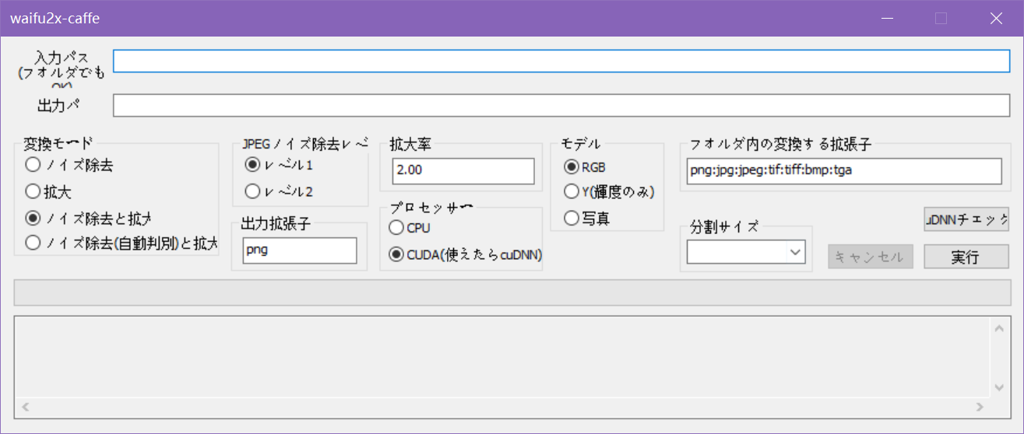Image resolution: width=1024 pixels, height=434 pixels.
Task: Pick the 写真 model radio button
Action: click(586, 219)
